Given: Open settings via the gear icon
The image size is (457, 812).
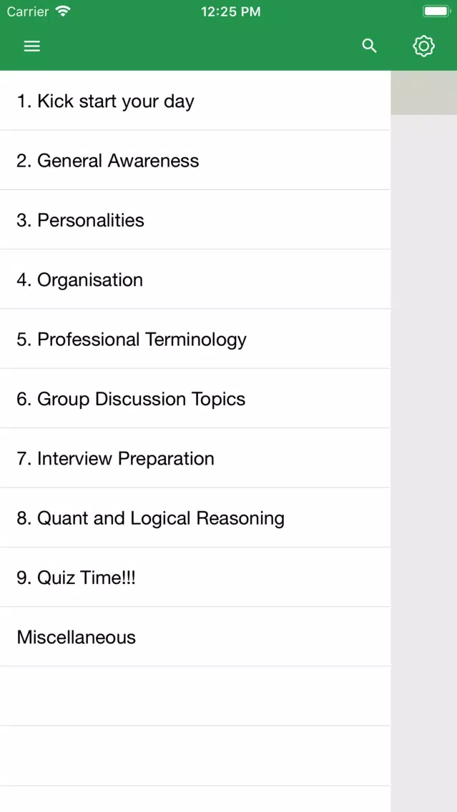Looking at the screenshot, I should (424, 46).
